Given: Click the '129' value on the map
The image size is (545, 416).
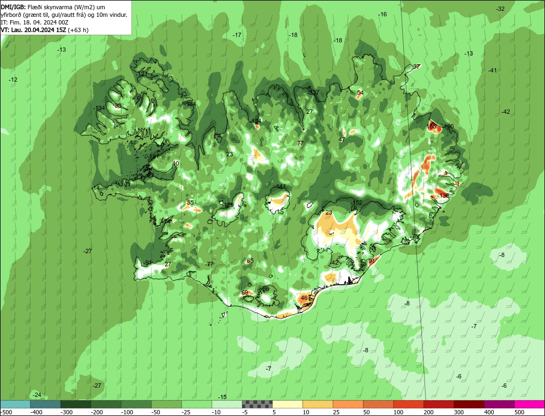Looking at the screenshot, I should tap(229, 205).
